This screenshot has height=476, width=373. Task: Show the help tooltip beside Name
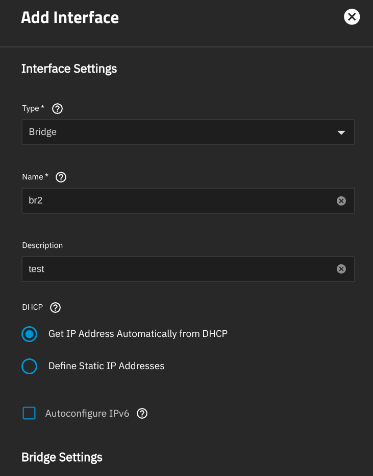(x=61, y=177)
